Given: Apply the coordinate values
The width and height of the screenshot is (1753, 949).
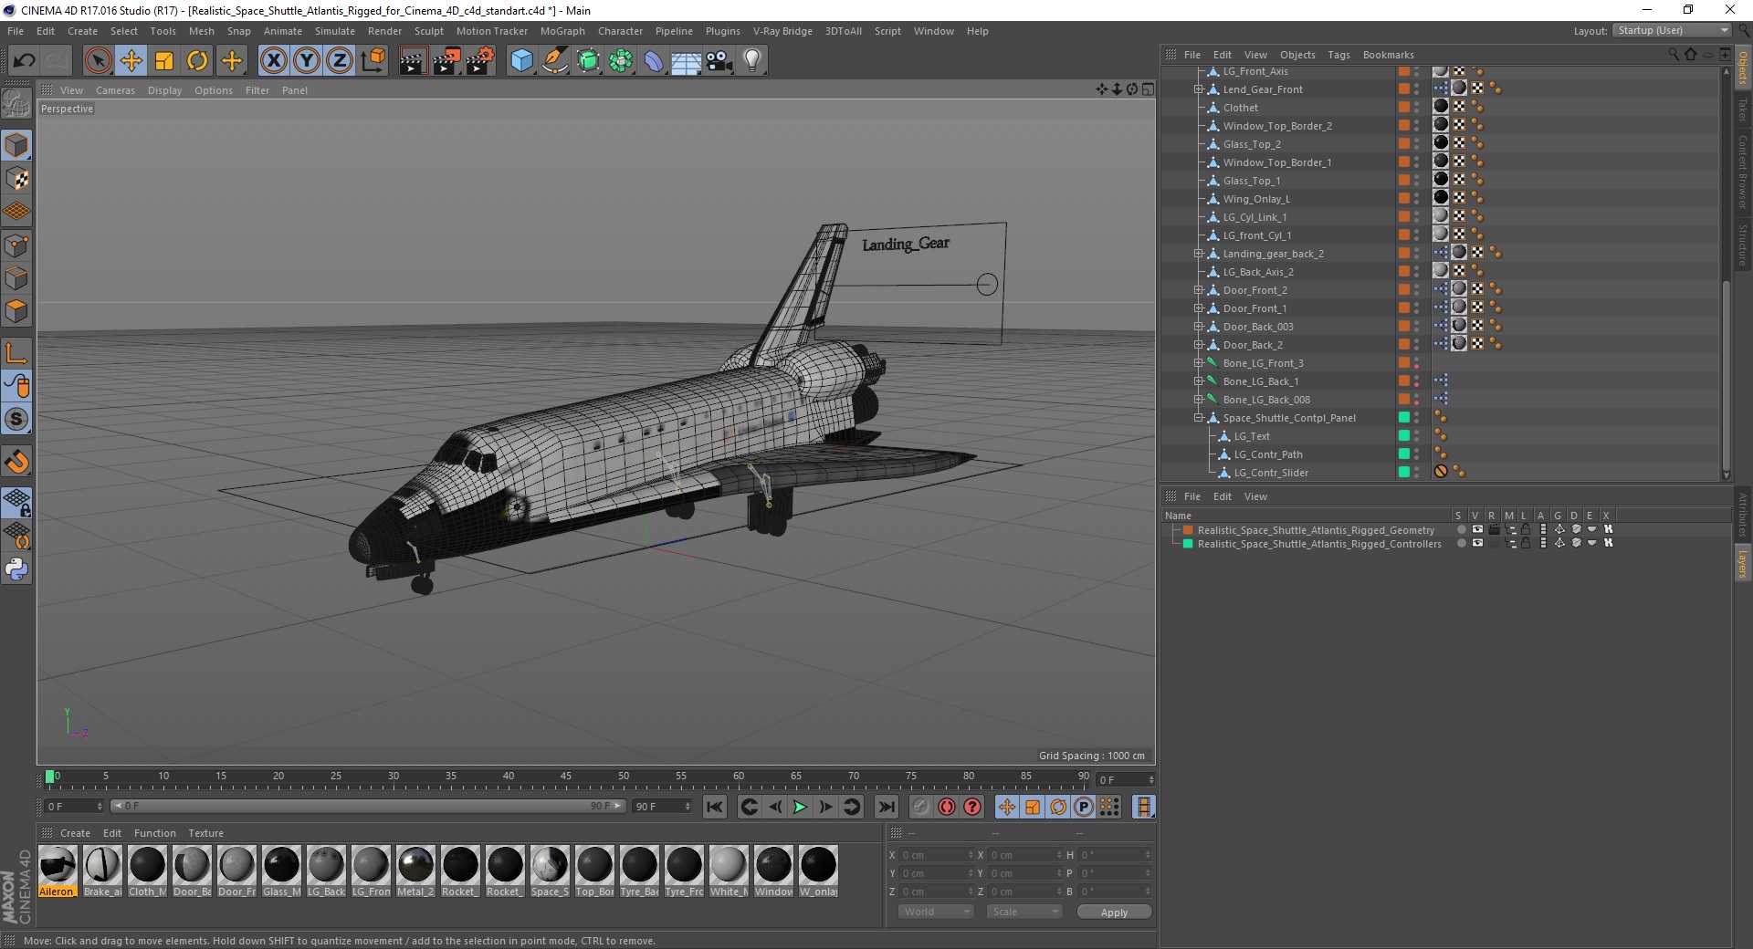Looking at the screenshot, I should tap(1114, 912).
